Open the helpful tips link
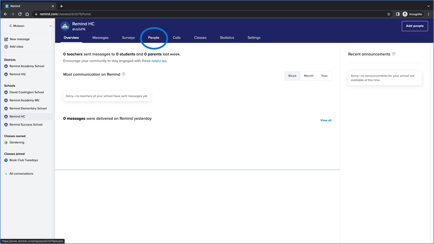The height and width of the screenshot is (244, 434). (x=159, y=61)
